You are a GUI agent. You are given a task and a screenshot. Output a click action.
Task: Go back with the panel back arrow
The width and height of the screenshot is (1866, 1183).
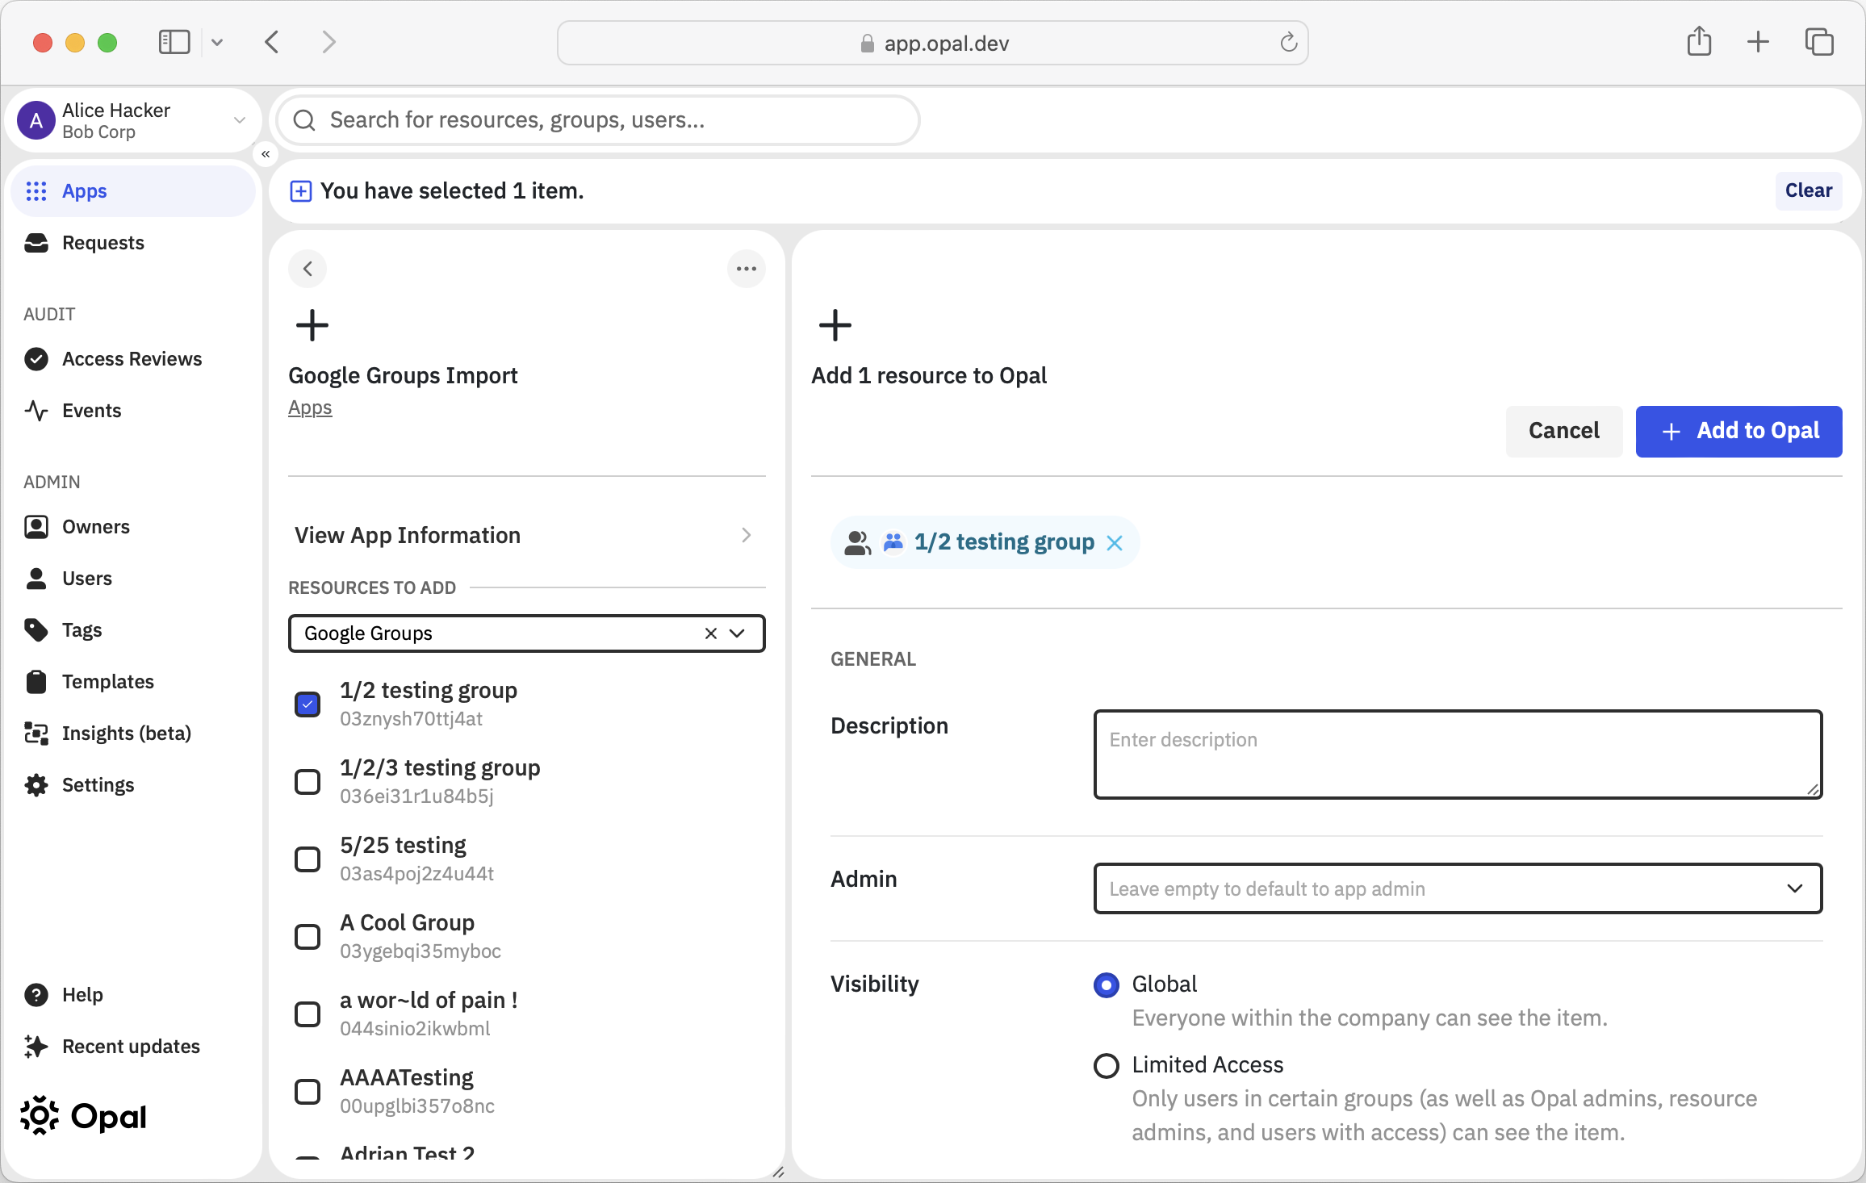click(308, 269)
